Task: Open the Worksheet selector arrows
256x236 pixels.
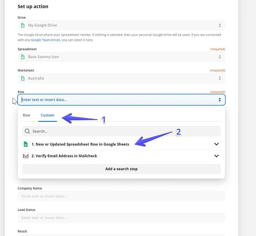Action: pos(220,78)
